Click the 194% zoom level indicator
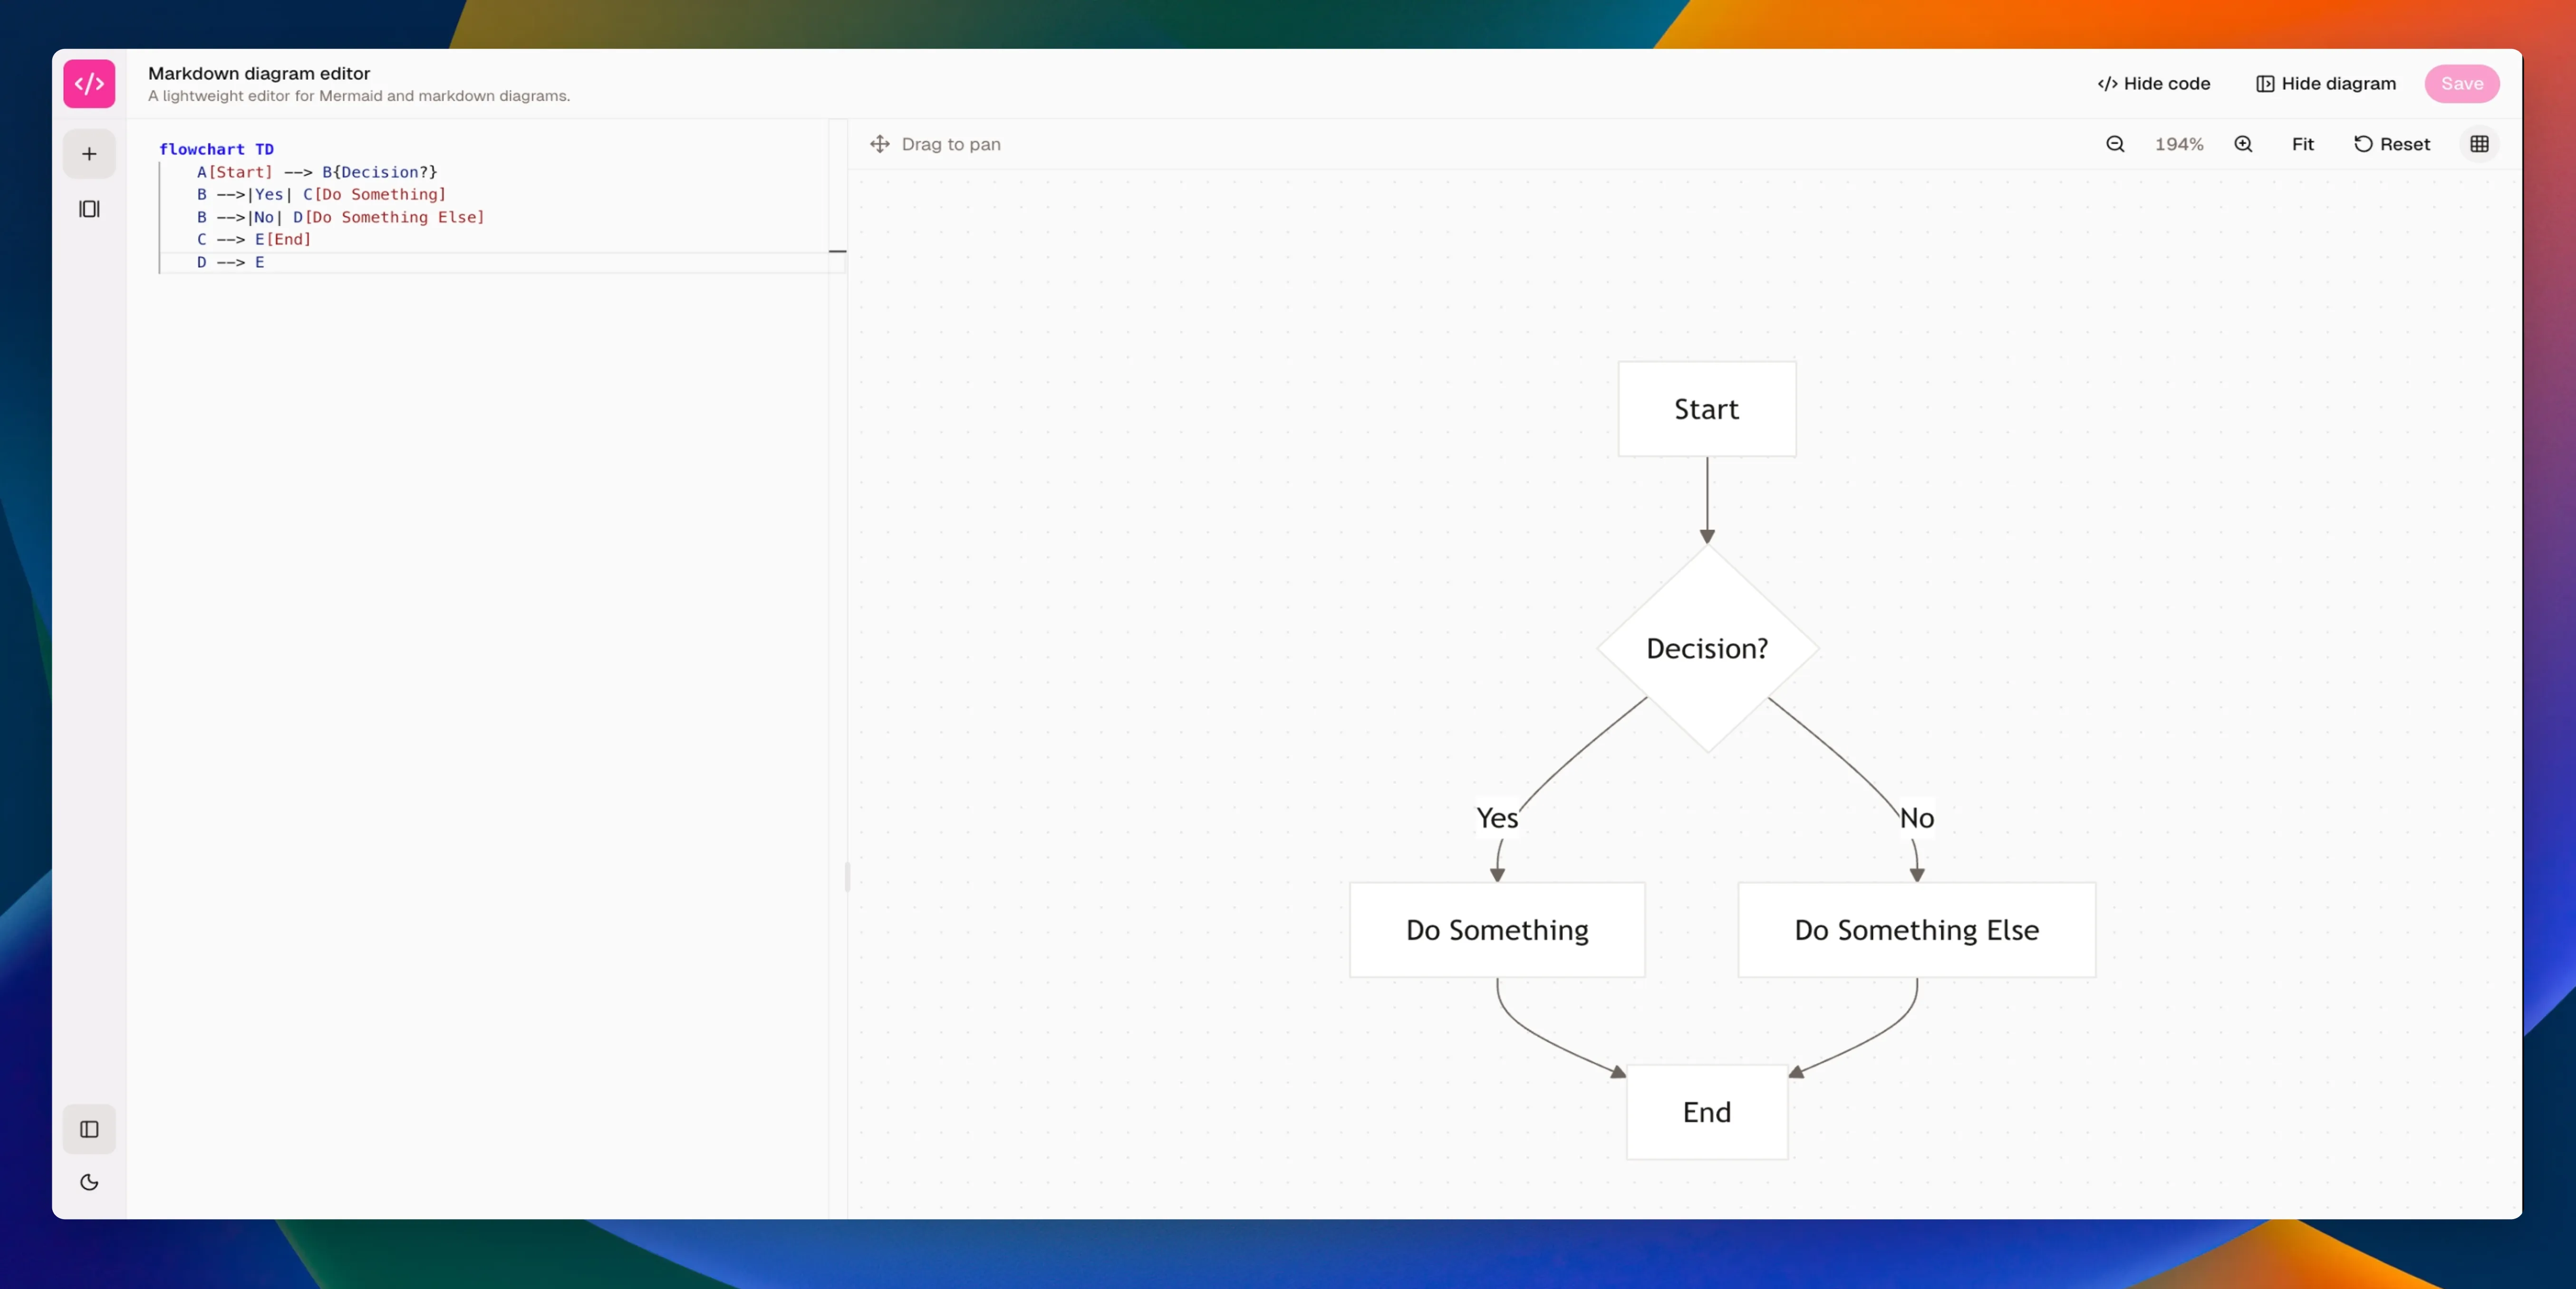Viewport: 2576px width, 1289px height. click(x=2180, y=144)
